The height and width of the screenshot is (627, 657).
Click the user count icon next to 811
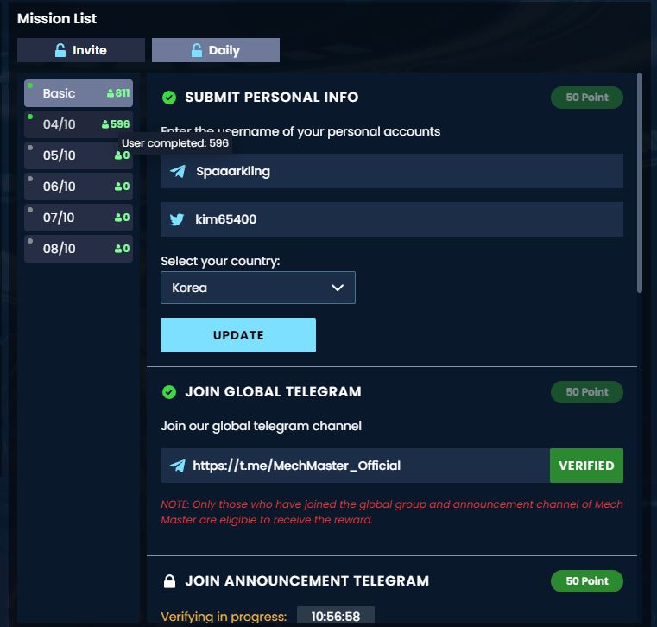(x=111, y=93)
